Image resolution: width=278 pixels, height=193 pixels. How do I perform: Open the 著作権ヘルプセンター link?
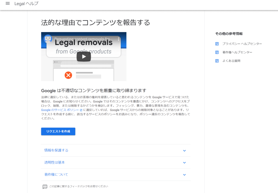[237, 52]
